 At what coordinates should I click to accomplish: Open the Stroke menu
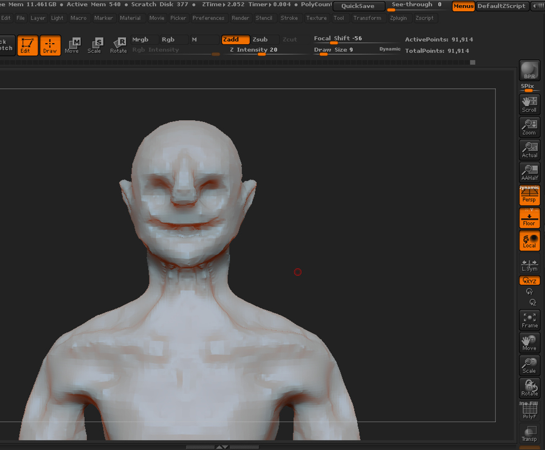(289, 18)
